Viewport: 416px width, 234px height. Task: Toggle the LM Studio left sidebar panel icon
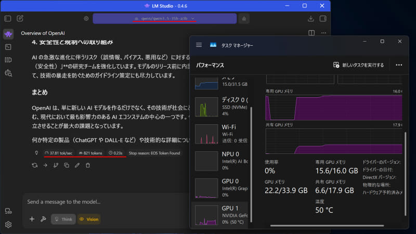click(x=8, y=19)
